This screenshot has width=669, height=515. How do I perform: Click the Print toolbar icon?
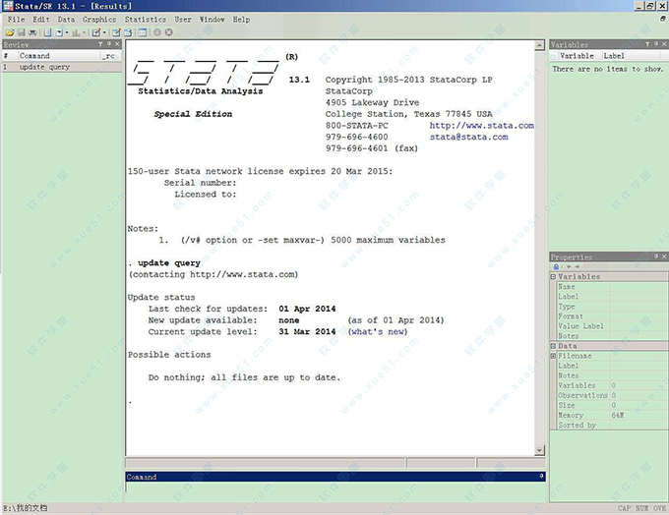point(32,32)
